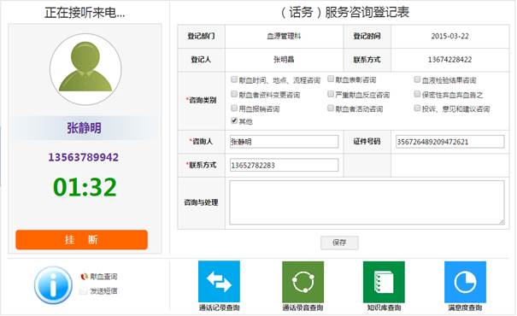Check the 保密性弃血 checkbox
Screen dimensions: 517x316
(417, 94)
